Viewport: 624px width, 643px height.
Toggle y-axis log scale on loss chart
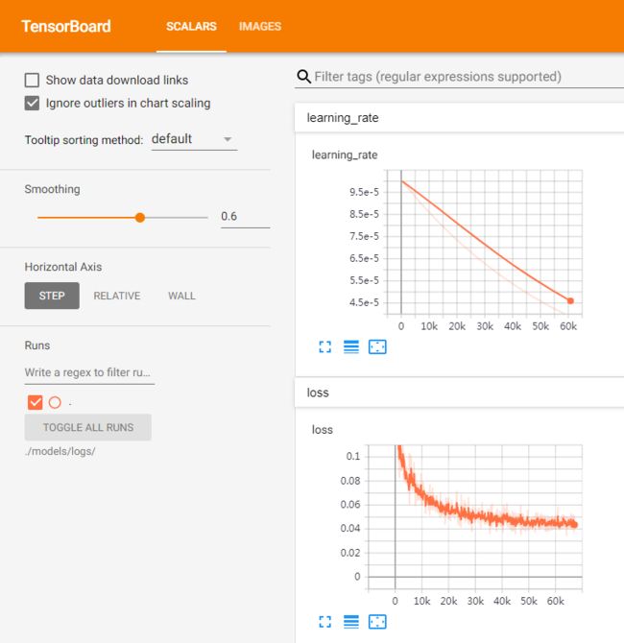tap(351, 622)
